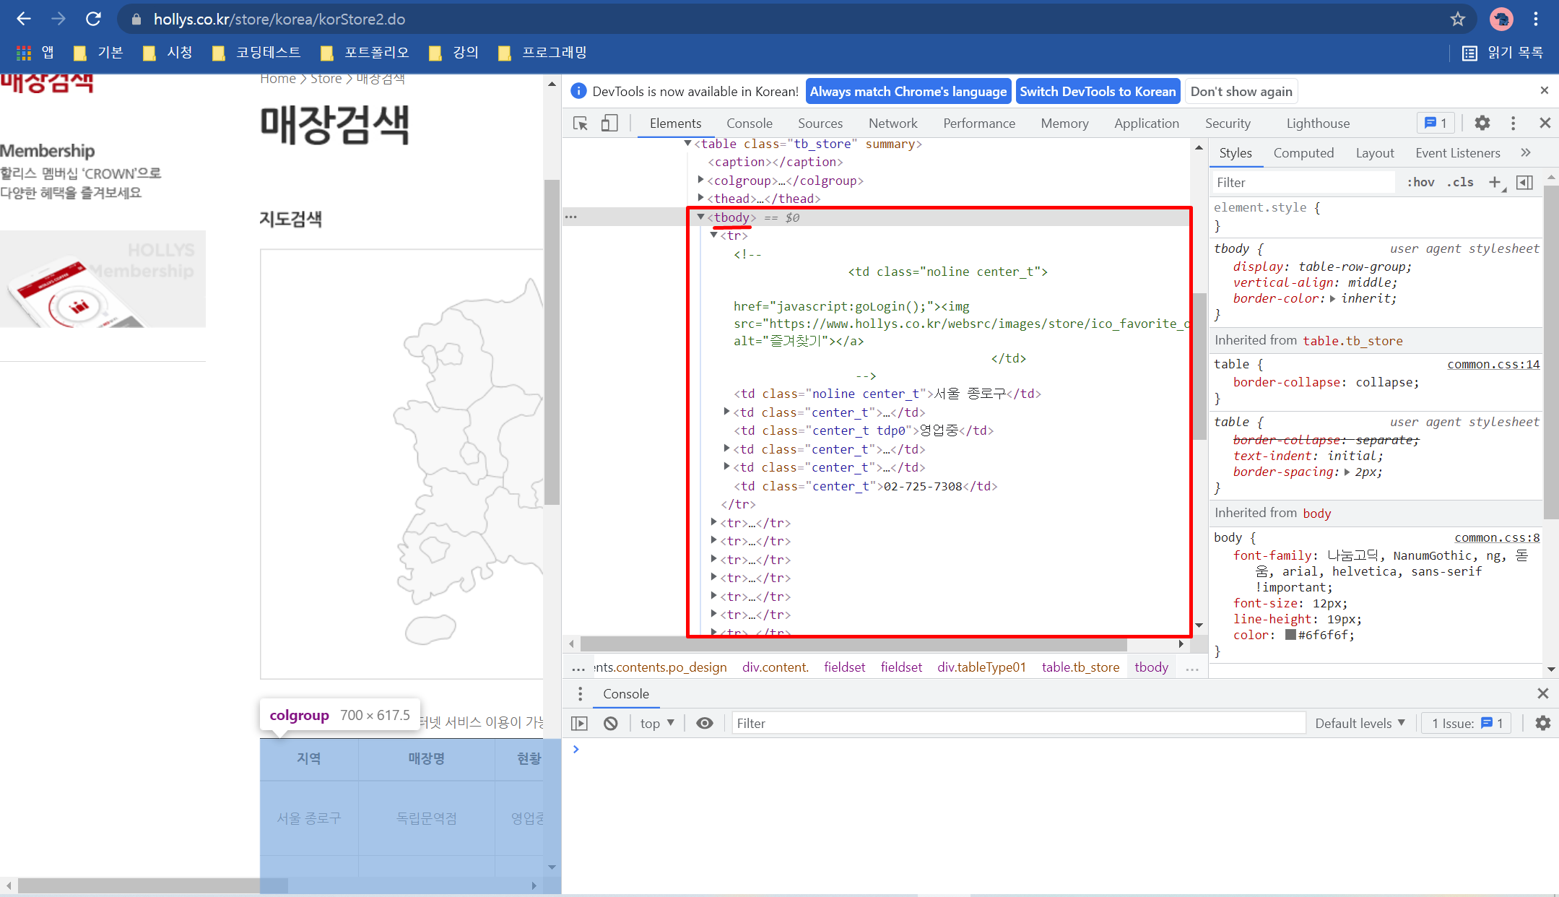Toggle the computed styles sidebar icon
The height and width of the screenshot is (897, 1559).
tap(1524, 183)
